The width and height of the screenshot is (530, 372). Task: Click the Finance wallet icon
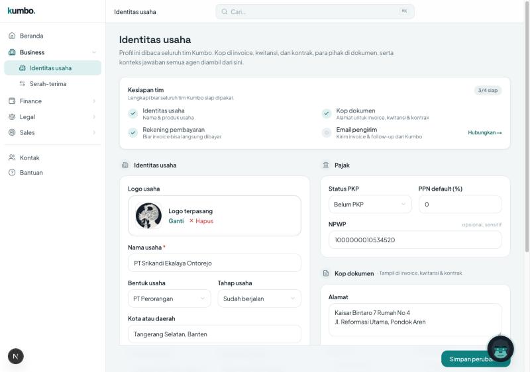[x=12, y=101]
